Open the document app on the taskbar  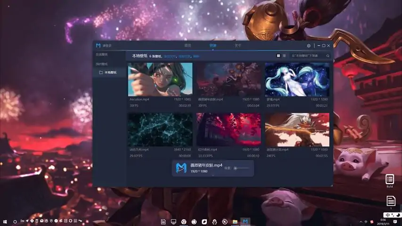(x=163, y=222)
